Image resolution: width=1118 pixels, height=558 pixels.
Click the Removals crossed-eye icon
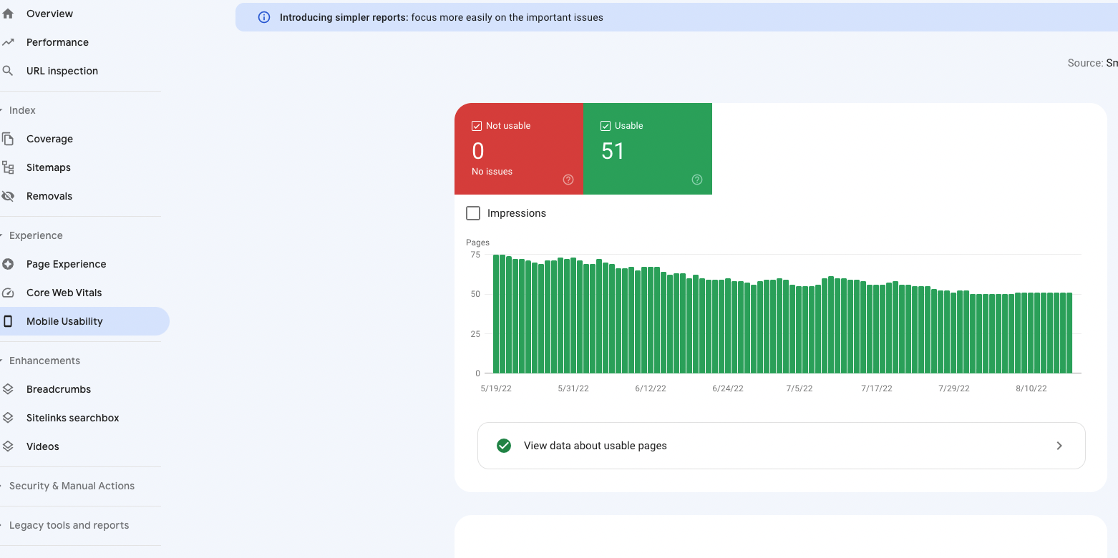tap(8, 196)
